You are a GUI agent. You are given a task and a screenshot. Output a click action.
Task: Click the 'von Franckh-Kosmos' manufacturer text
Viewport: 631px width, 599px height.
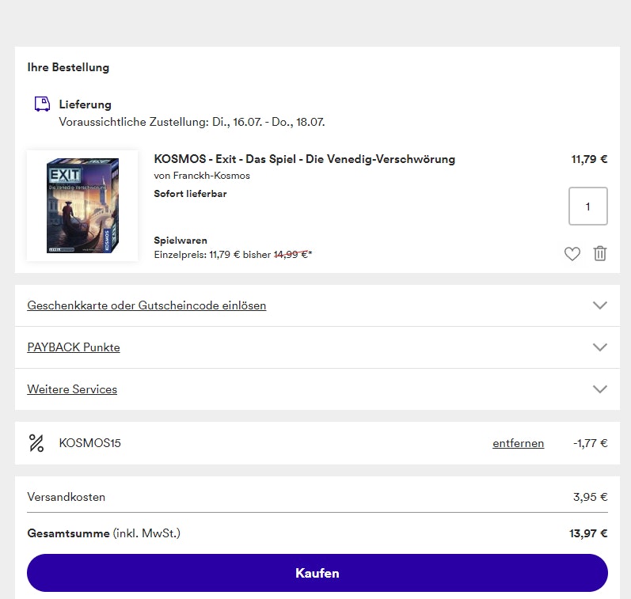pos(201,176)
